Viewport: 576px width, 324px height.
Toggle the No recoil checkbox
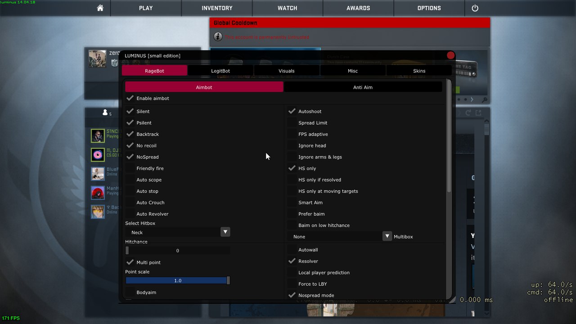[130, 145]
